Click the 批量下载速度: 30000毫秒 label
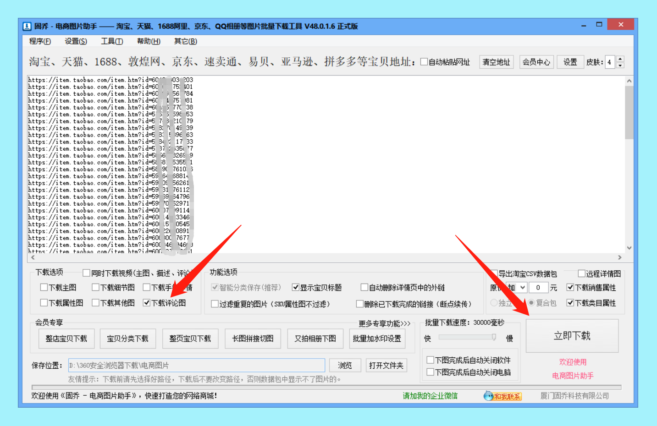Image resolution: width=657 pixels, height=426 pixels. [x=464, y=322]
